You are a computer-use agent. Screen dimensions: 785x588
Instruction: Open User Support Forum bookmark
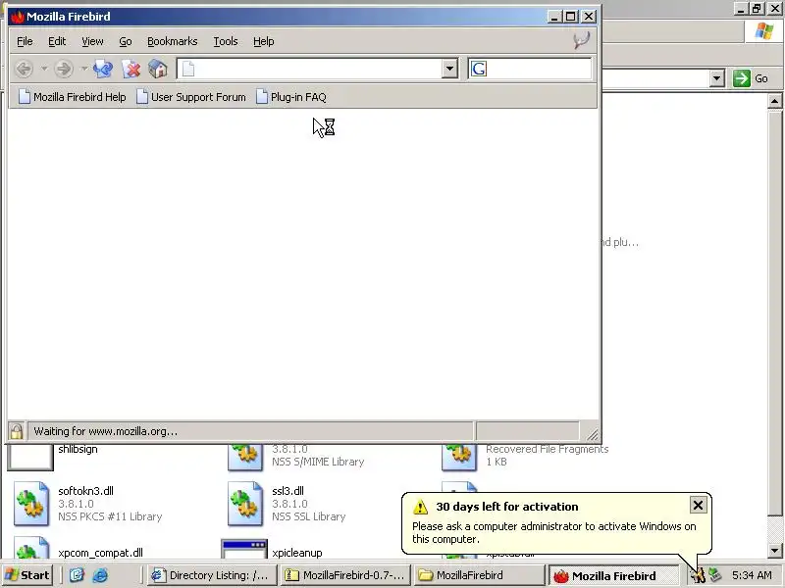coord(191,97)
